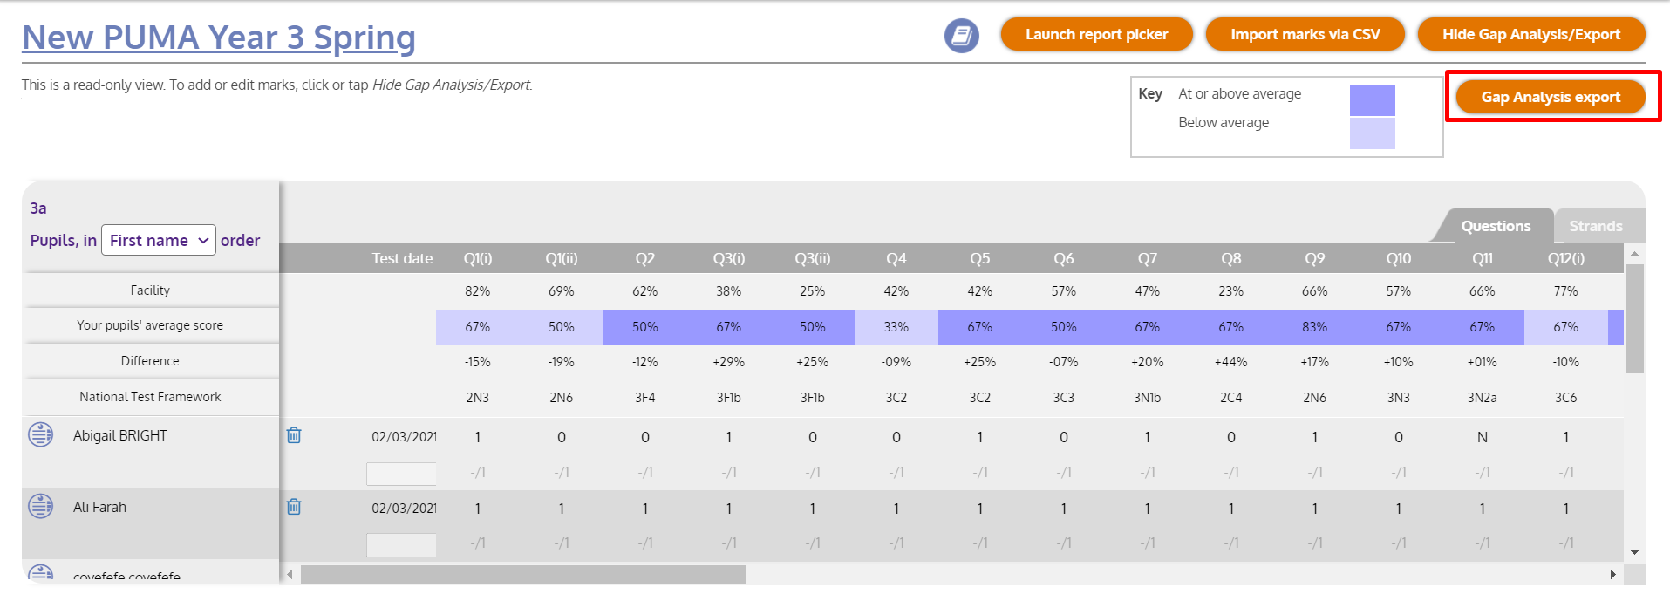Click the blue book icon beside Launch report picker
The width and height of the screenshot is (1670, 608).
coord(961,36)
